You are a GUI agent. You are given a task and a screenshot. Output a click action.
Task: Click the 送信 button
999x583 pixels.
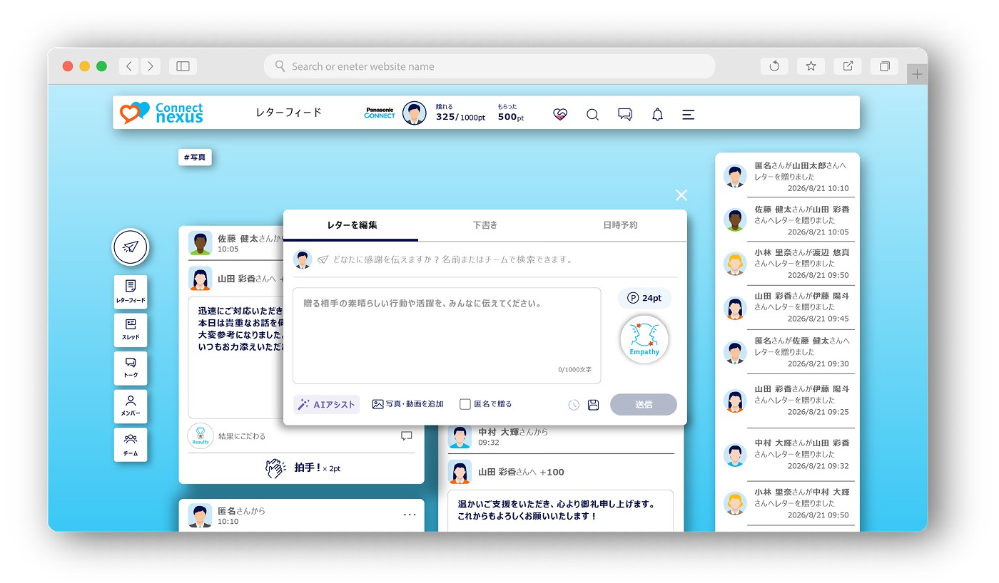pos(644,404)
